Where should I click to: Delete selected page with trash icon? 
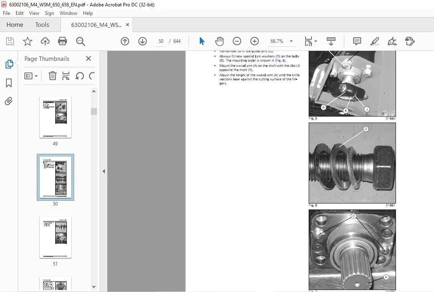click(x=52, y=76)
